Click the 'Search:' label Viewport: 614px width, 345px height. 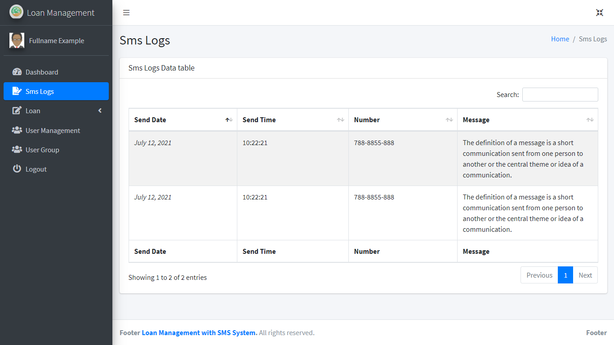(x=508, y=95)
